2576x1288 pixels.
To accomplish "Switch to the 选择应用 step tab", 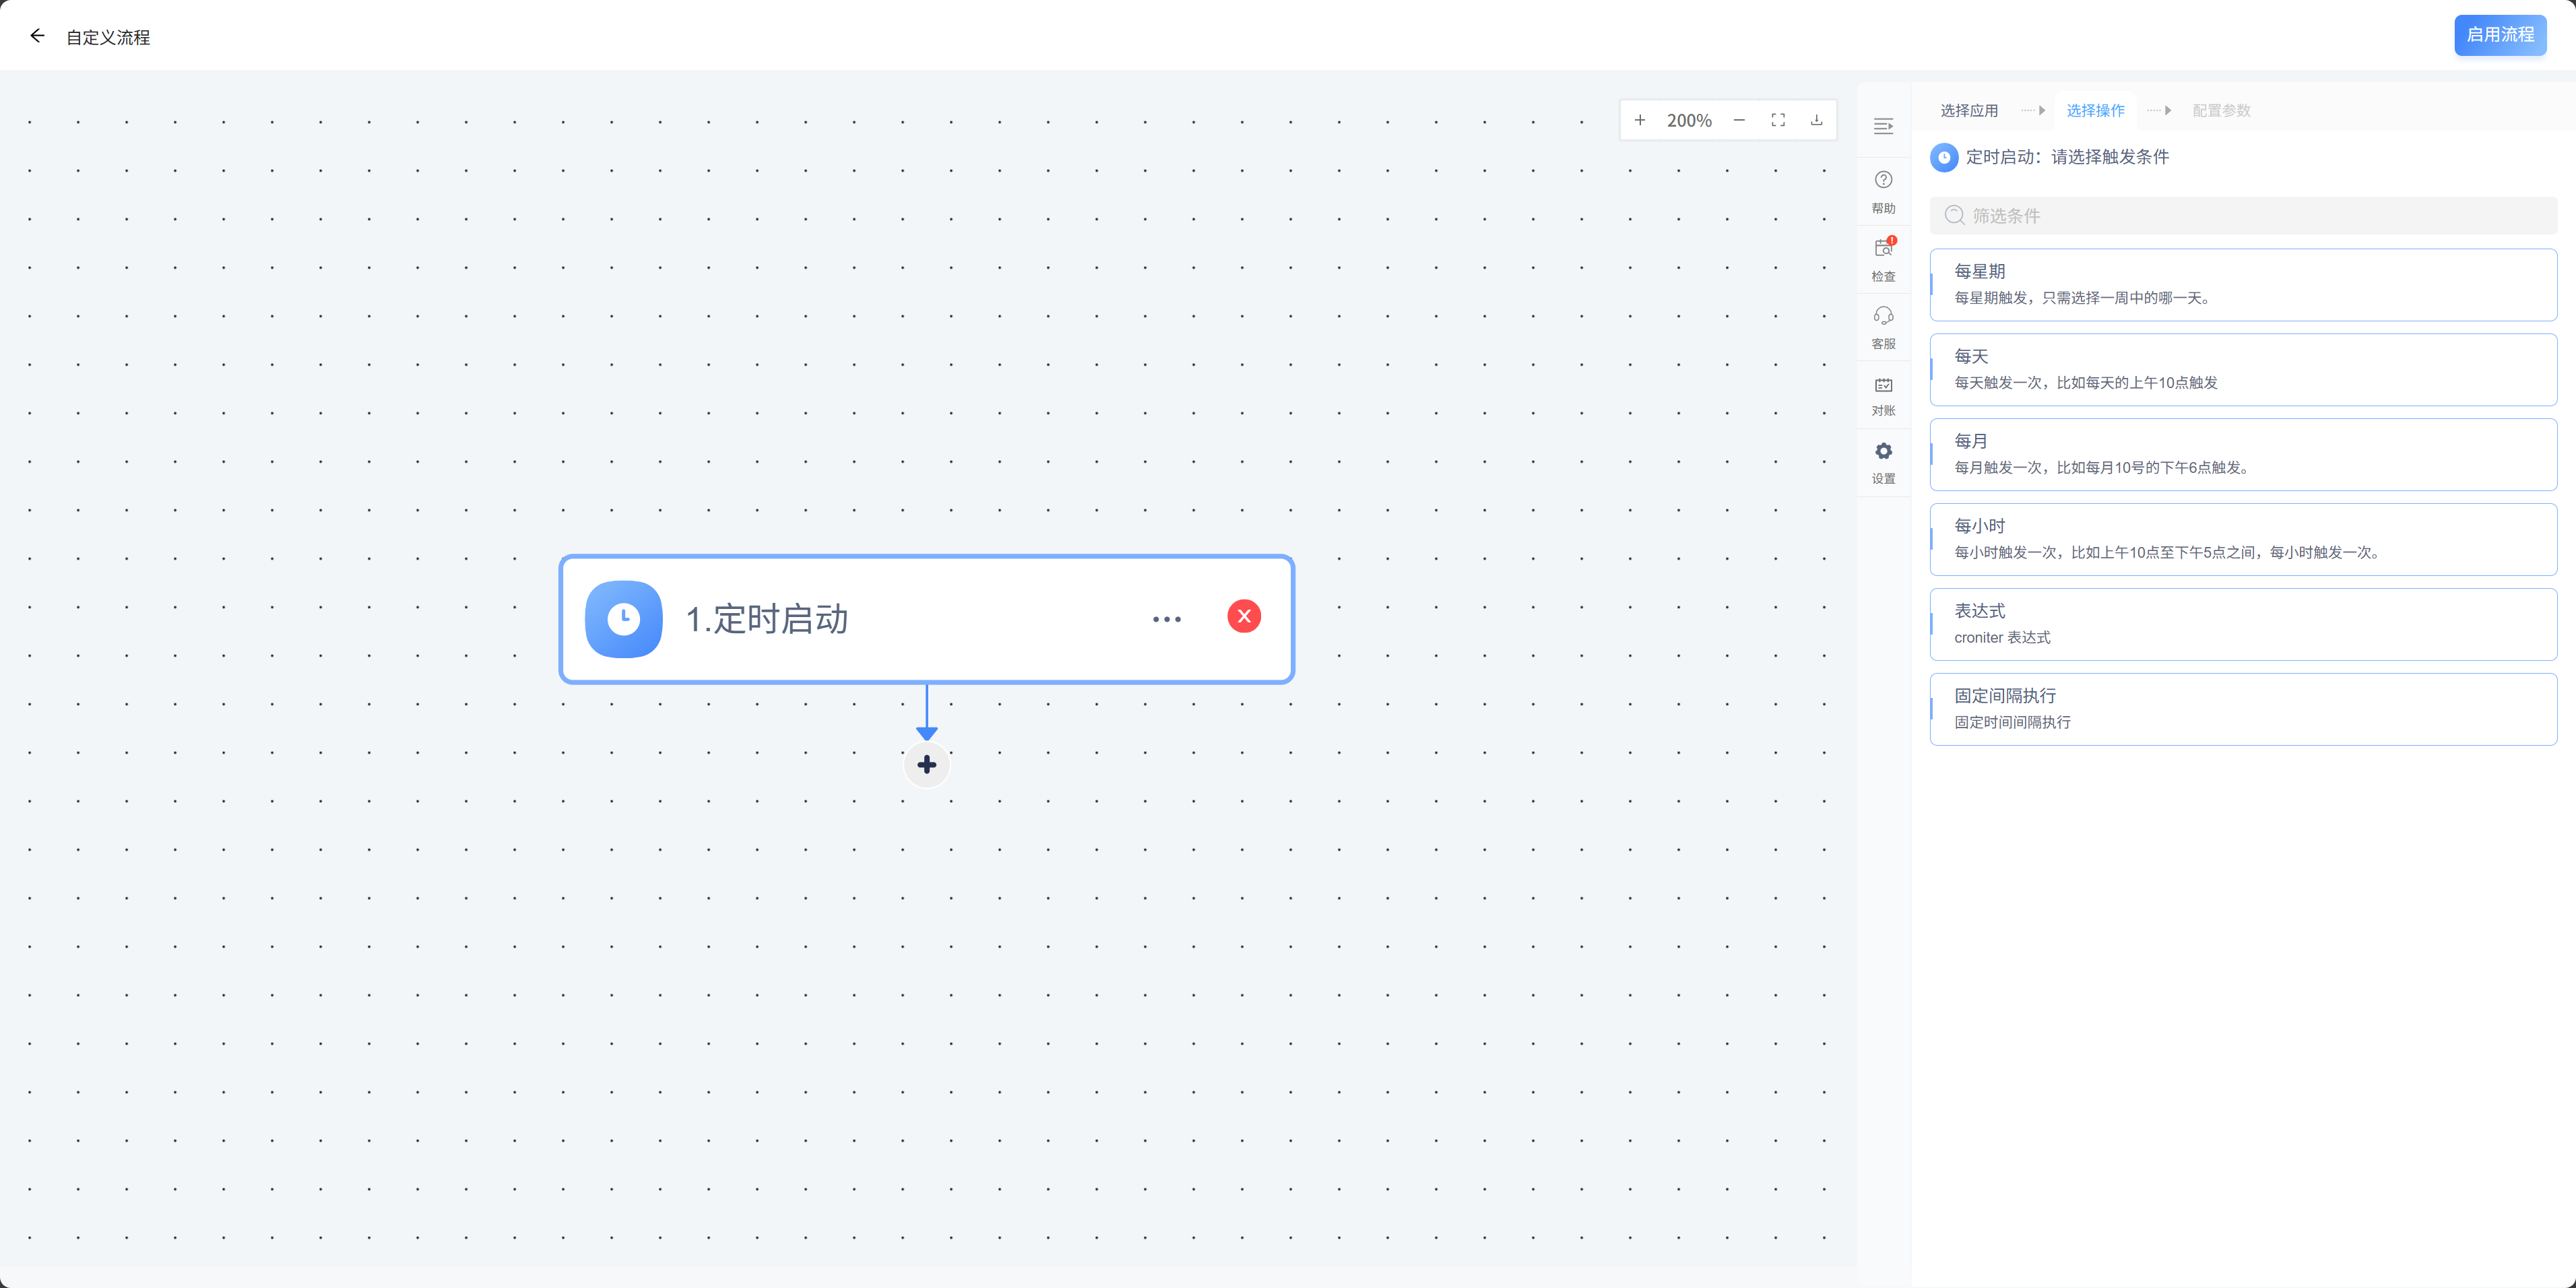I will coord(1969,110).
